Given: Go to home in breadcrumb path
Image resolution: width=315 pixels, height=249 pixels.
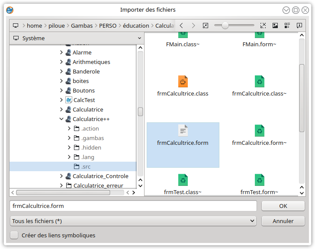Looking at the screenshot, I should click(x=34, y=26).
